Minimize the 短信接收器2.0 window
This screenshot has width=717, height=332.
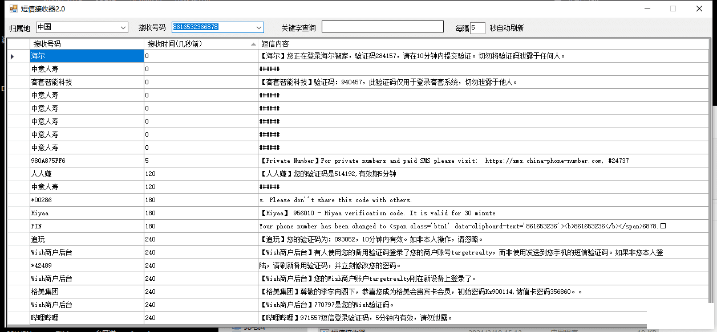[x=647, y=9]
